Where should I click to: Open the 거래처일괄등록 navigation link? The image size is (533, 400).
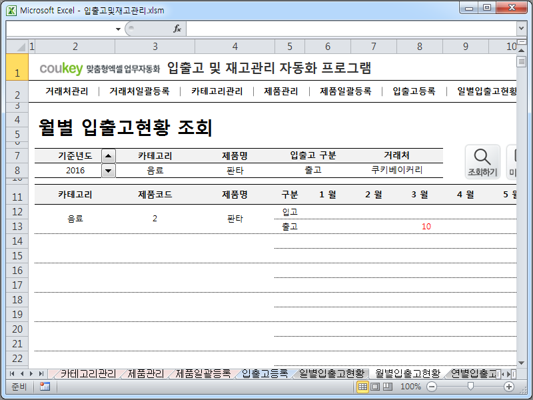139,91
